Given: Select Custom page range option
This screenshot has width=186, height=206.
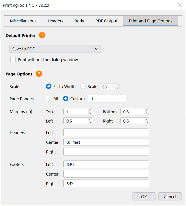Looking at the screenshot, I should (x=66, y=99).
